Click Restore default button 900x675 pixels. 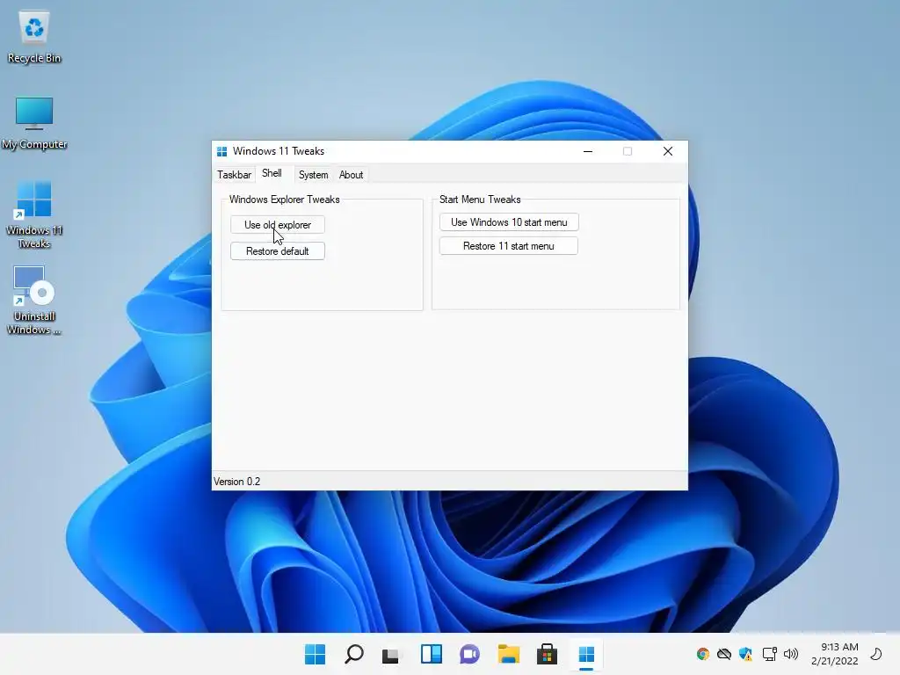coord(278,250)
